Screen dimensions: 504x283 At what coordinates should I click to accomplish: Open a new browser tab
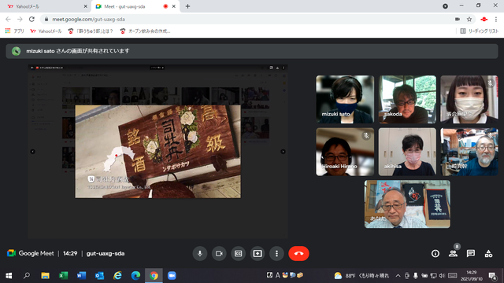tap(187, 6)
